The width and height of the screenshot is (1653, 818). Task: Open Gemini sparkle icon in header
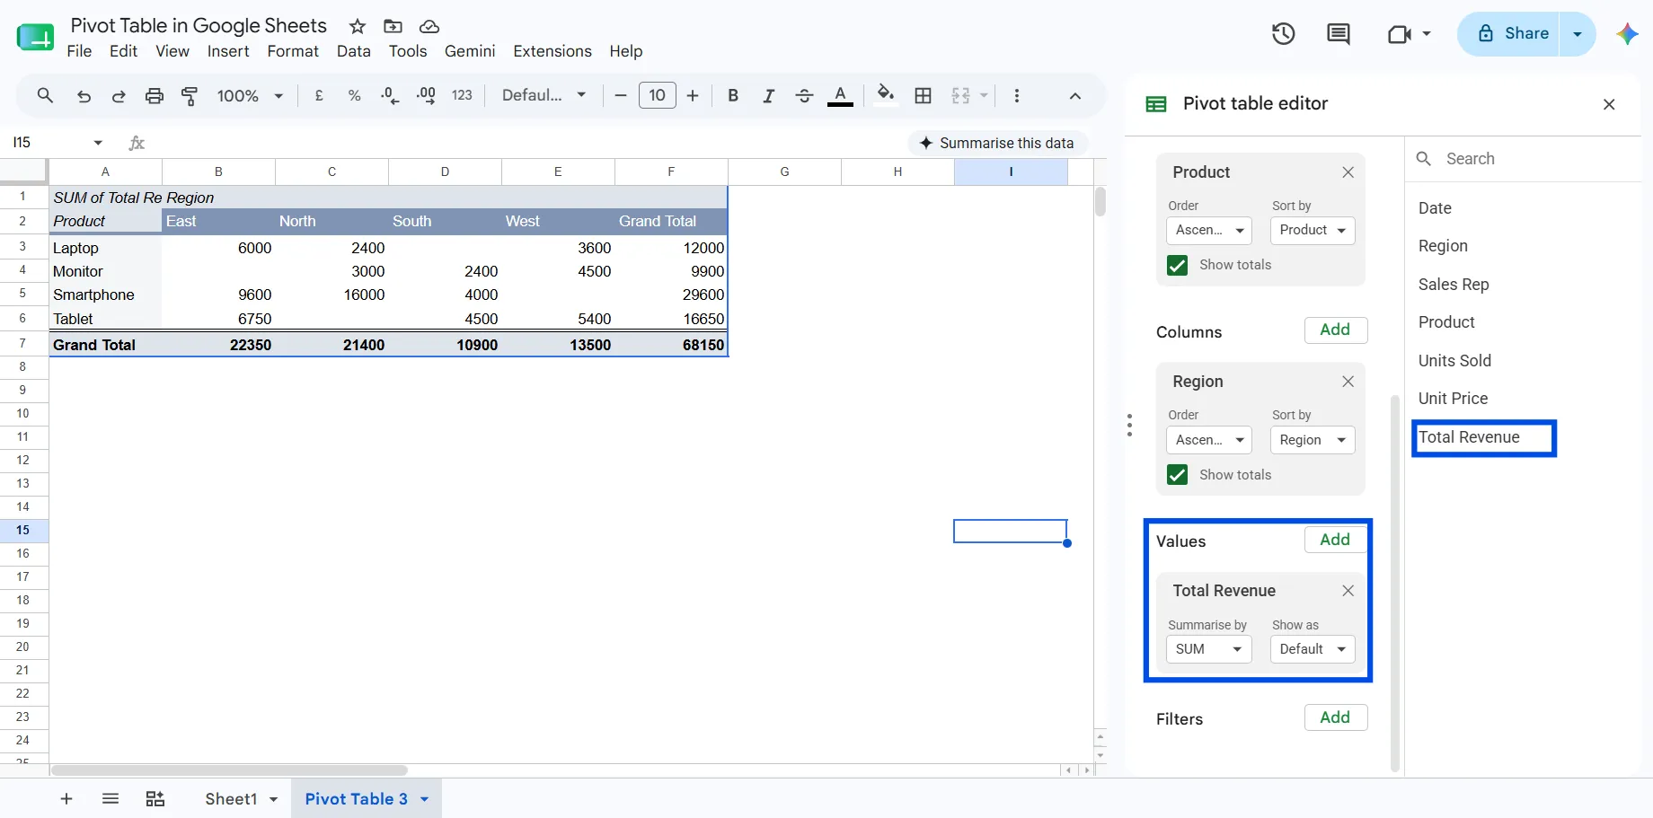1627,34
